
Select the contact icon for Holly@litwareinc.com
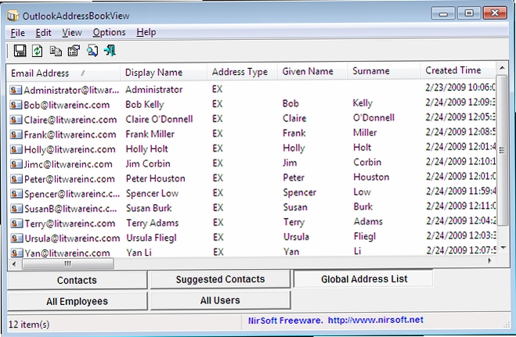tap(16, 149)
